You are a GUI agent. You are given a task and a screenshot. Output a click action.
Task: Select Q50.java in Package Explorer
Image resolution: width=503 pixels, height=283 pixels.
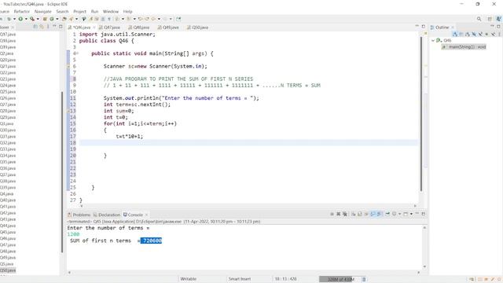coord(8,270)
